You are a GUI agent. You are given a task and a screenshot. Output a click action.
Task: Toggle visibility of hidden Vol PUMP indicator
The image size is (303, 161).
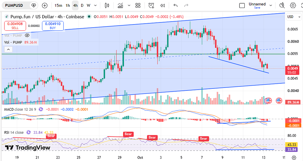pyautogui.click(x=27, y=35)
